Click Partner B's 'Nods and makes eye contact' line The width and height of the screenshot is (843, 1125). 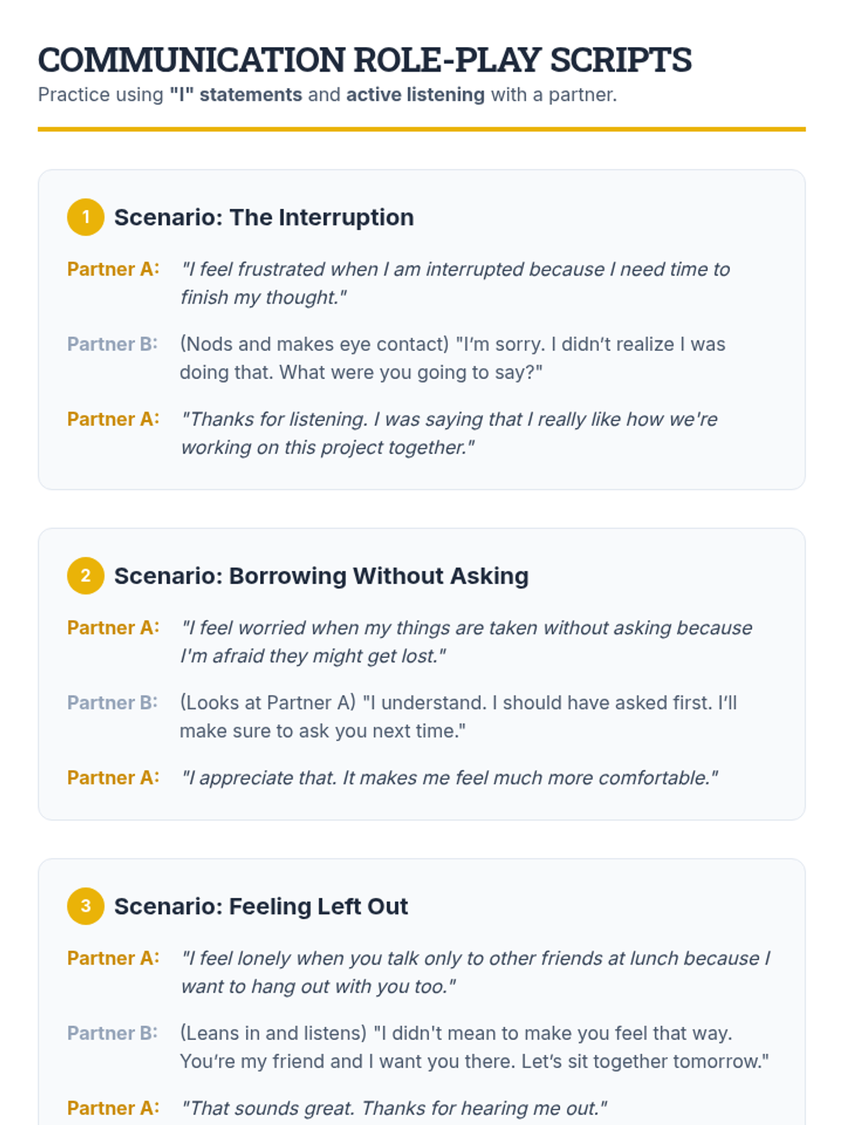pyautogui.click(x=452, y=358)
